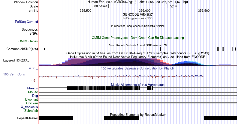Viewport: 237px width, 124px height.
Task: Click the Sequences track label
Action: click(x=30, y=29)
